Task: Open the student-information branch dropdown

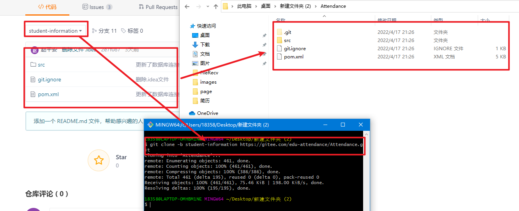Action: 56,31
